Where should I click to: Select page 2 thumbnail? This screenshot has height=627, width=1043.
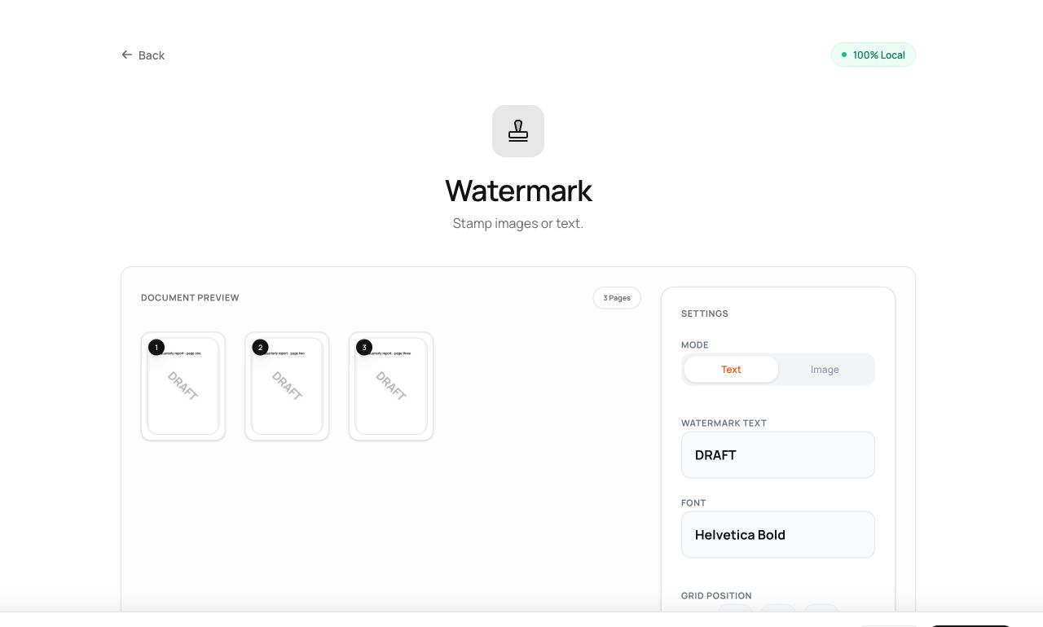tap(287, 386)
